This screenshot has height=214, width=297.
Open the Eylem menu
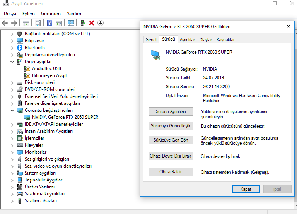coord(28,14)
